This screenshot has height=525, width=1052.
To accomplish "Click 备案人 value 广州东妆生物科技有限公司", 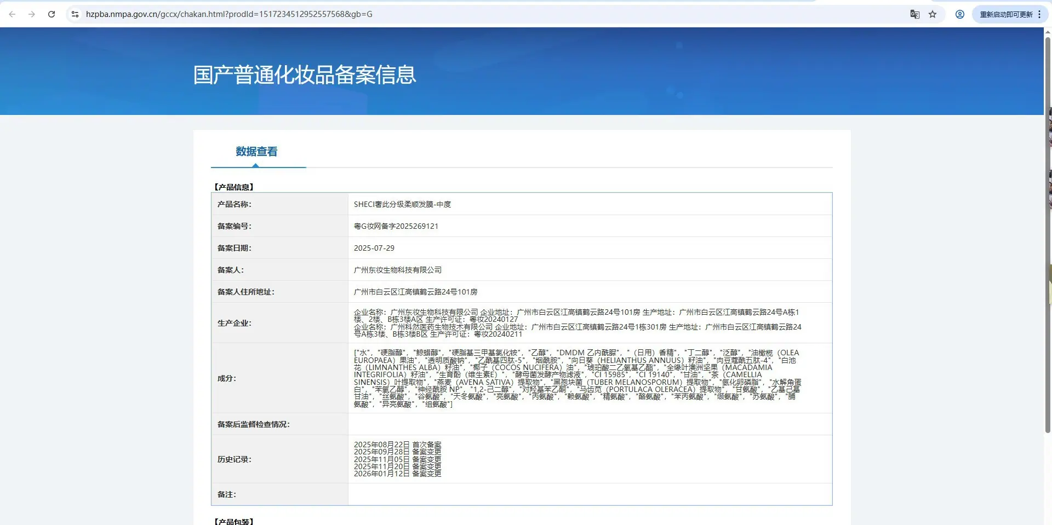I will click(398, 270).
